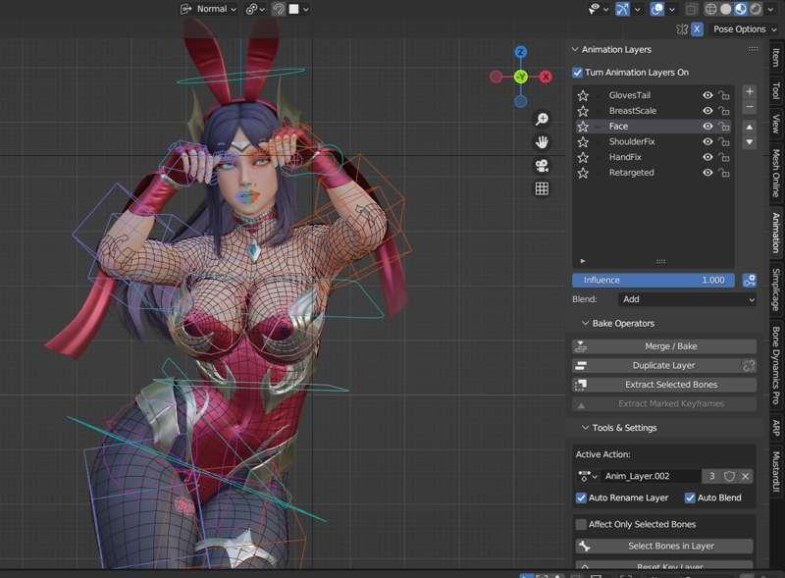Remove animation layer with minus button
Viewport: 785px width, 578px height.
click(750, 107)
